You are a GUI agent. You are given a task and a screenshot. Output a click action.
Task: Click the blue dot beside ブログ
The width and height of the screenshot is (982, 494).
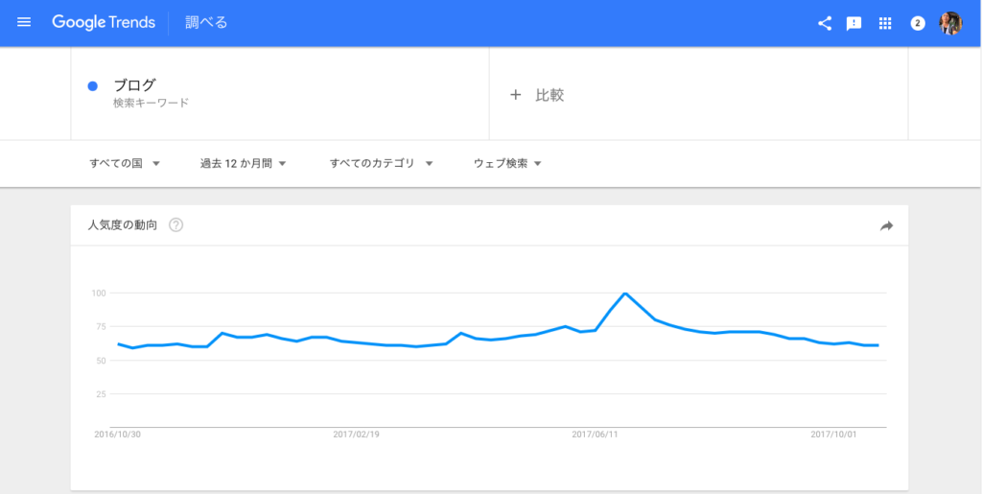tap(93, 85)
